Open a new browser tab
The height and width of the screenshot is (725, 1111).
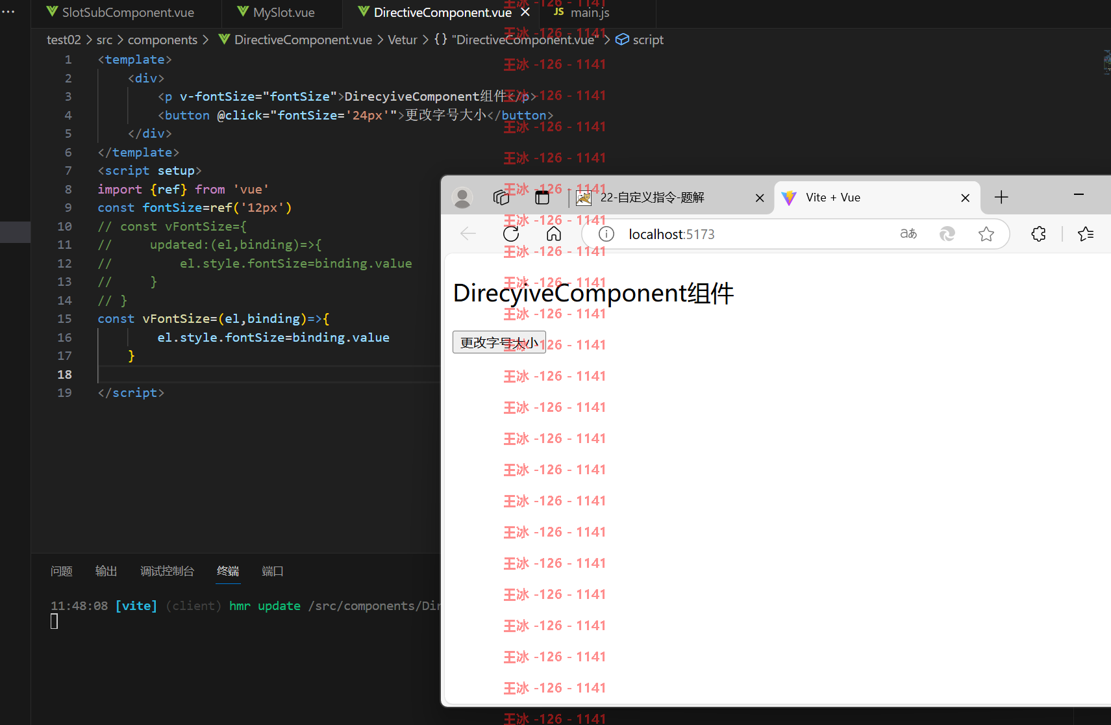1001,197
